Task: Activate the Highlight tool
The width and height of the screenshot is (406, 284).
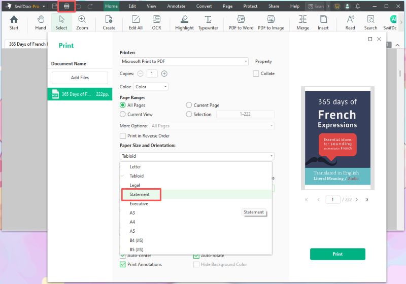Action: coord(184,22)
